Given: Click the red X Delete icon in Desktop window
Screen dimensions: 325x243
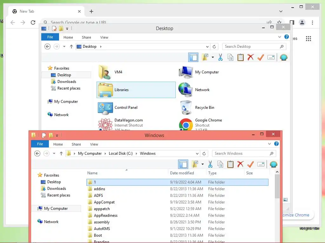Looking at the screenshot, I should pos(250,57).
